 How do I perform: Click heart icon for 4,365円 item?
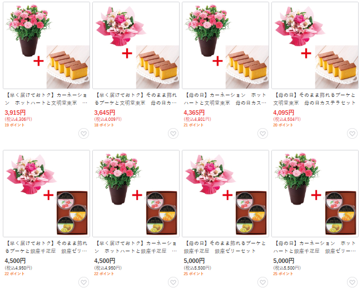(x=262, y=134)
